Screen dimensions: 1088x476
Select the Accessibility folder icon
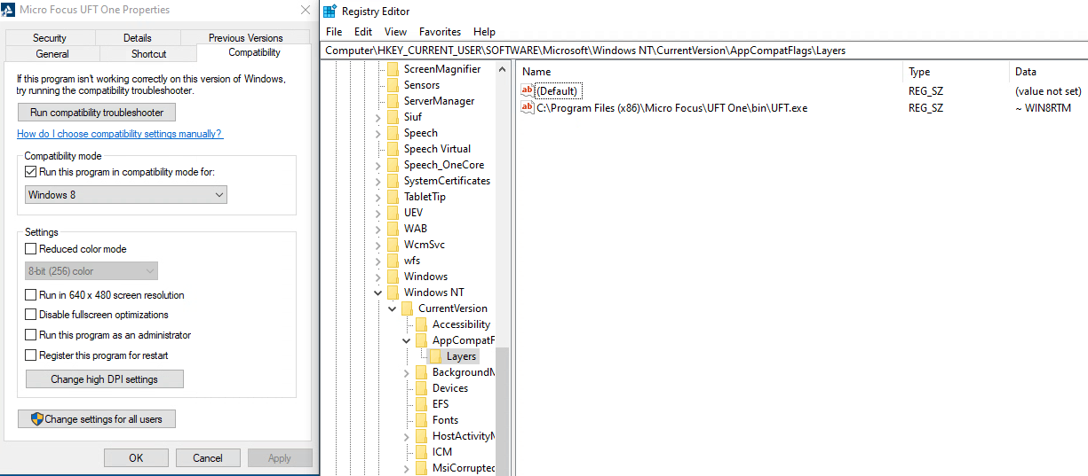click(x=421, y=324)
